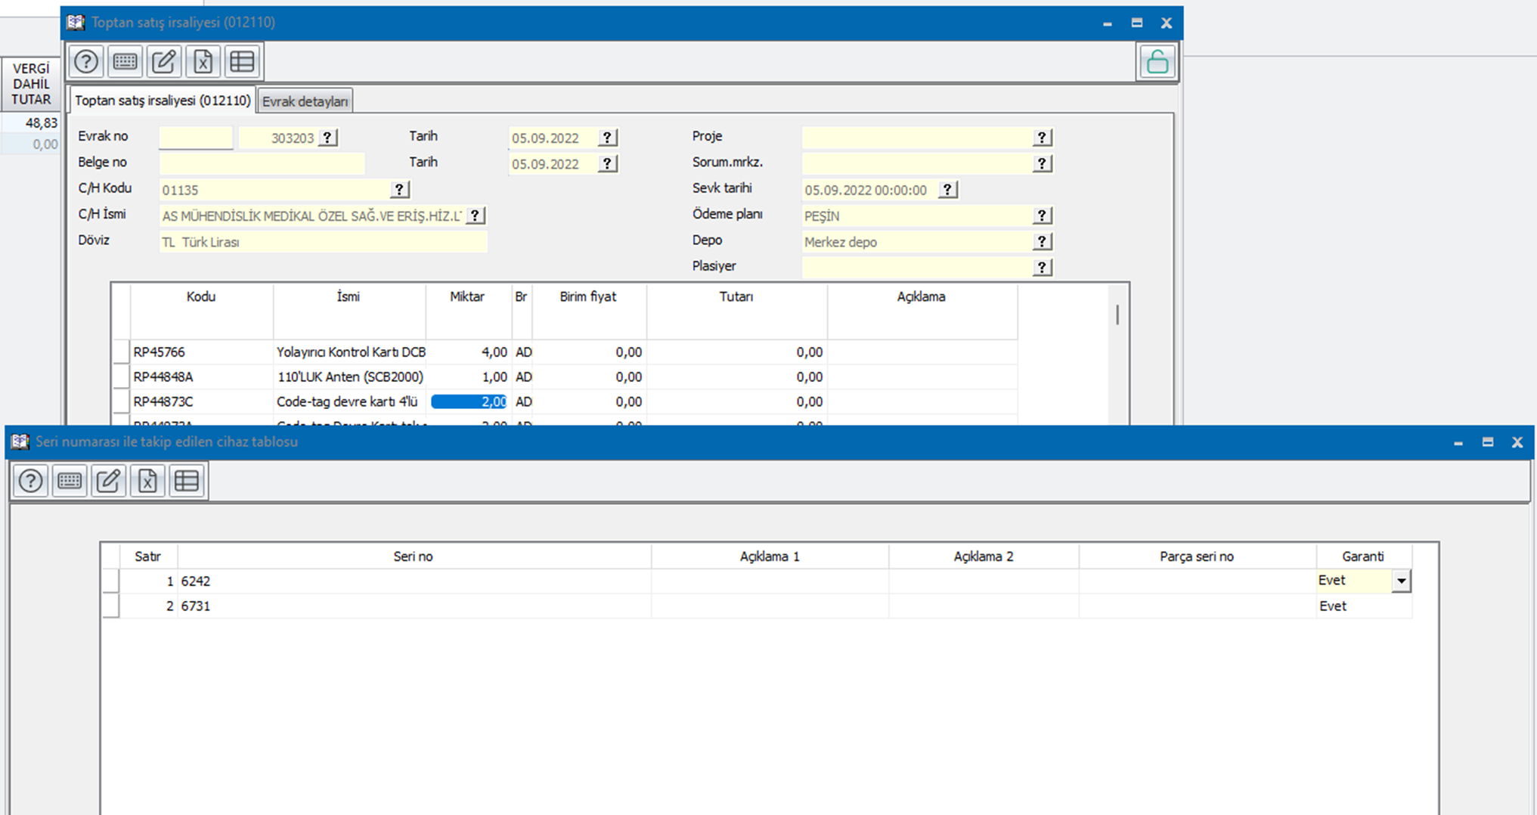Click Ödeme planı field showing PEŞİN

[x=916, y=215]
